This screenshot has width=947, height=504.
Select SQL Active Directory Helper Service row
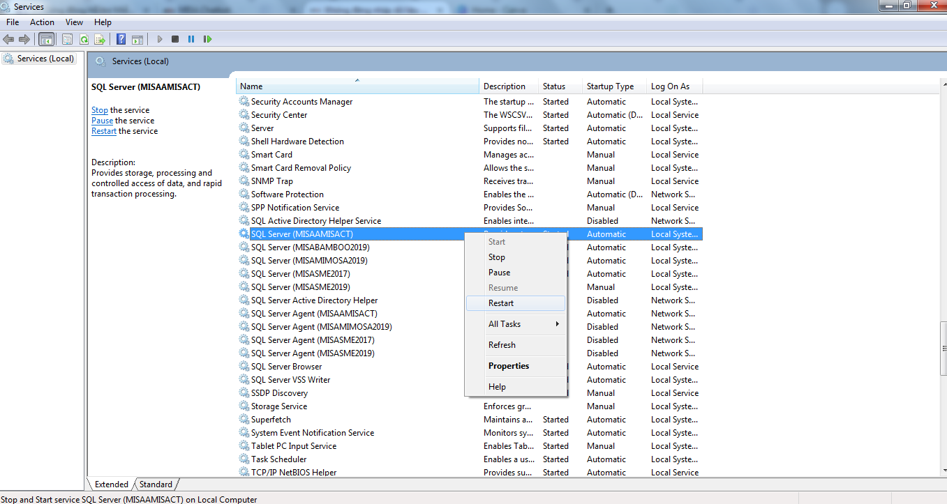click(469, 221)
